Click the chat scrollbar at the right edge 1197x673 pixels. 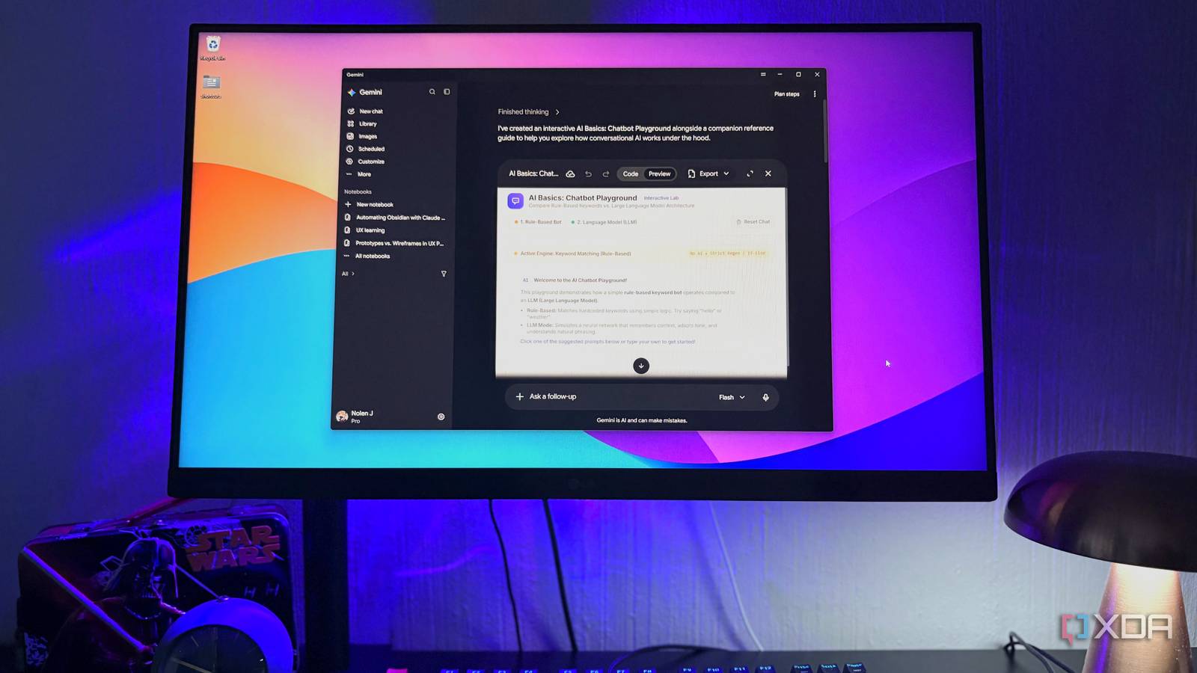click(x=825, y=131)
